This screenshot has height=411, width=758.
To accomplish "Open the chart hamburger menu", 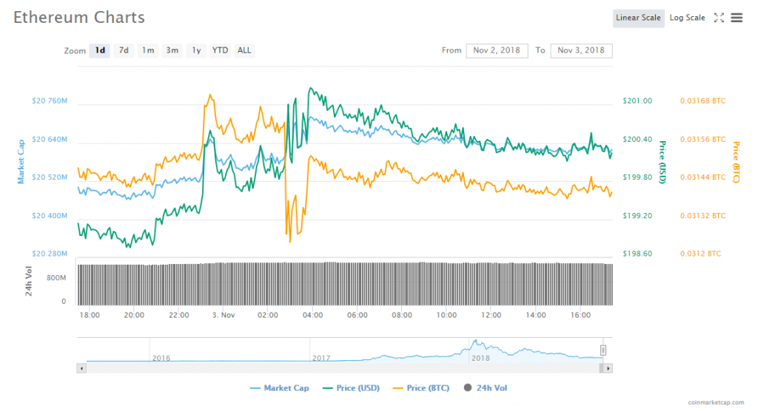I will (x=737, y=18).
